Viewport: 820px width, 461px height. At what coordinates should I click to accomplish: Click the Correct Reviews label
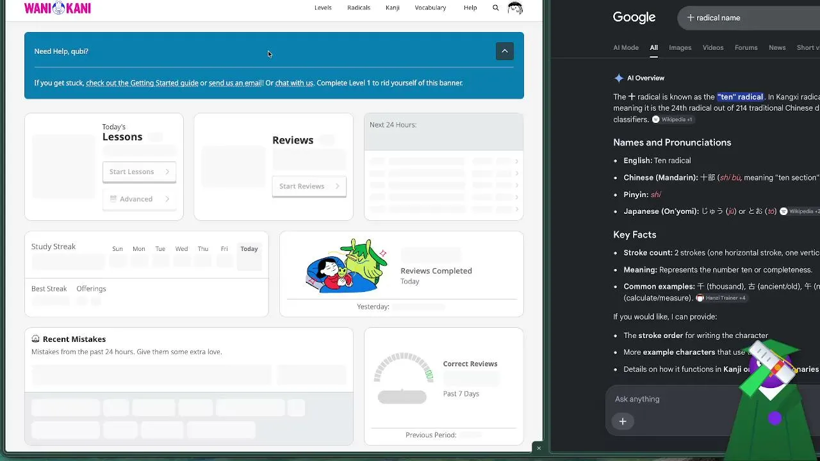tap(470, 364)
